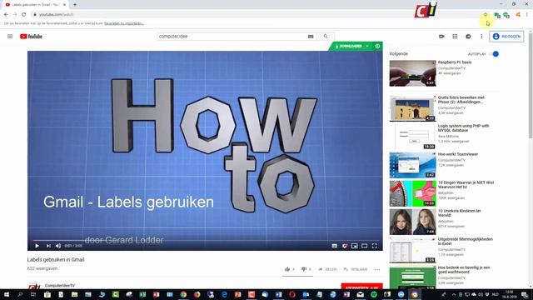The height and width of the screenshot is (300, 533).
Task: Mute the video volume speaker icon
Action: coord(58,246)
